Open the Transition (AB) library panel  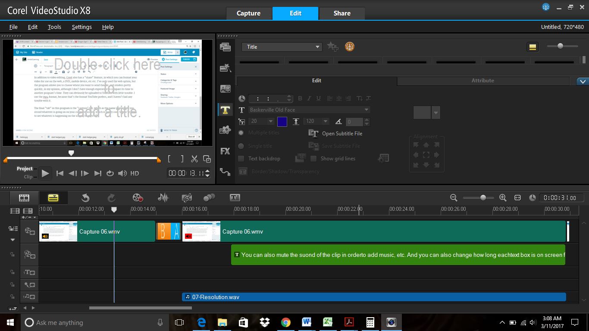pyautogui.click(x=225, y=89)
